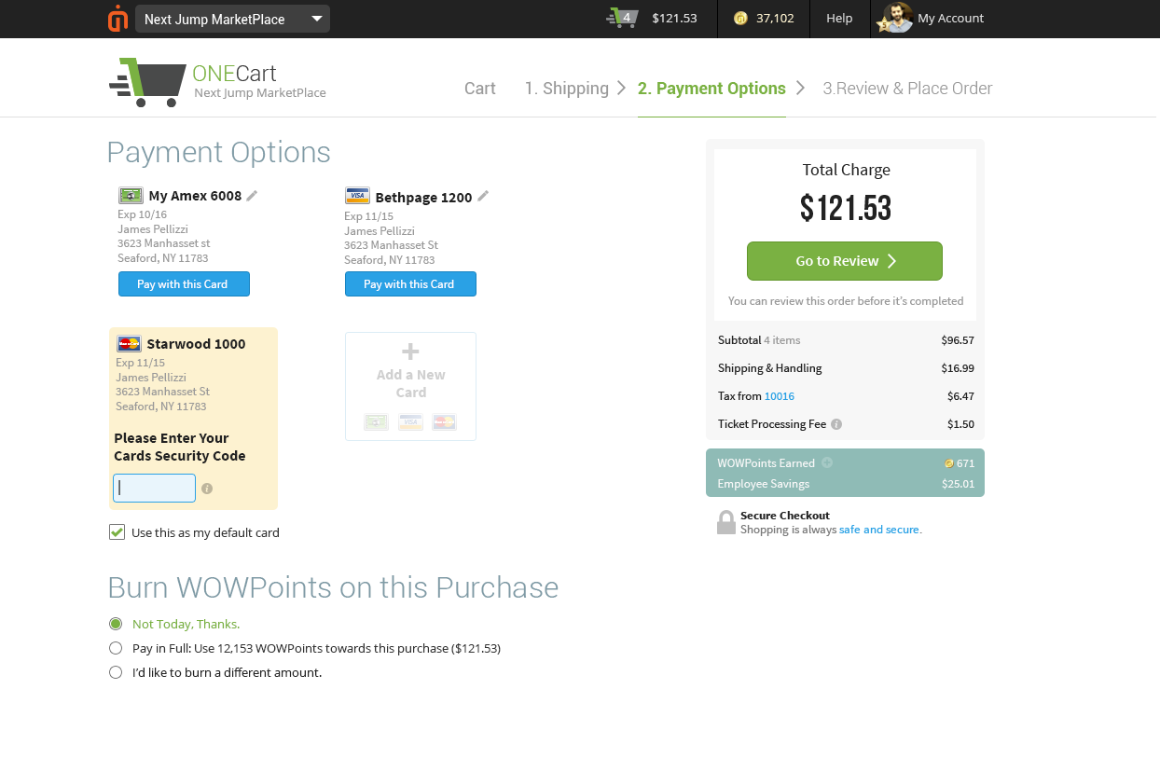
Task: Click the MasterCard icon for Starwood 1000
Action: pyautogui.click(x=129, y=344)
